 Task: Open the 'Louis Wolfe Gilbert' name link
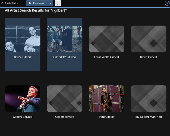point(106,57)
